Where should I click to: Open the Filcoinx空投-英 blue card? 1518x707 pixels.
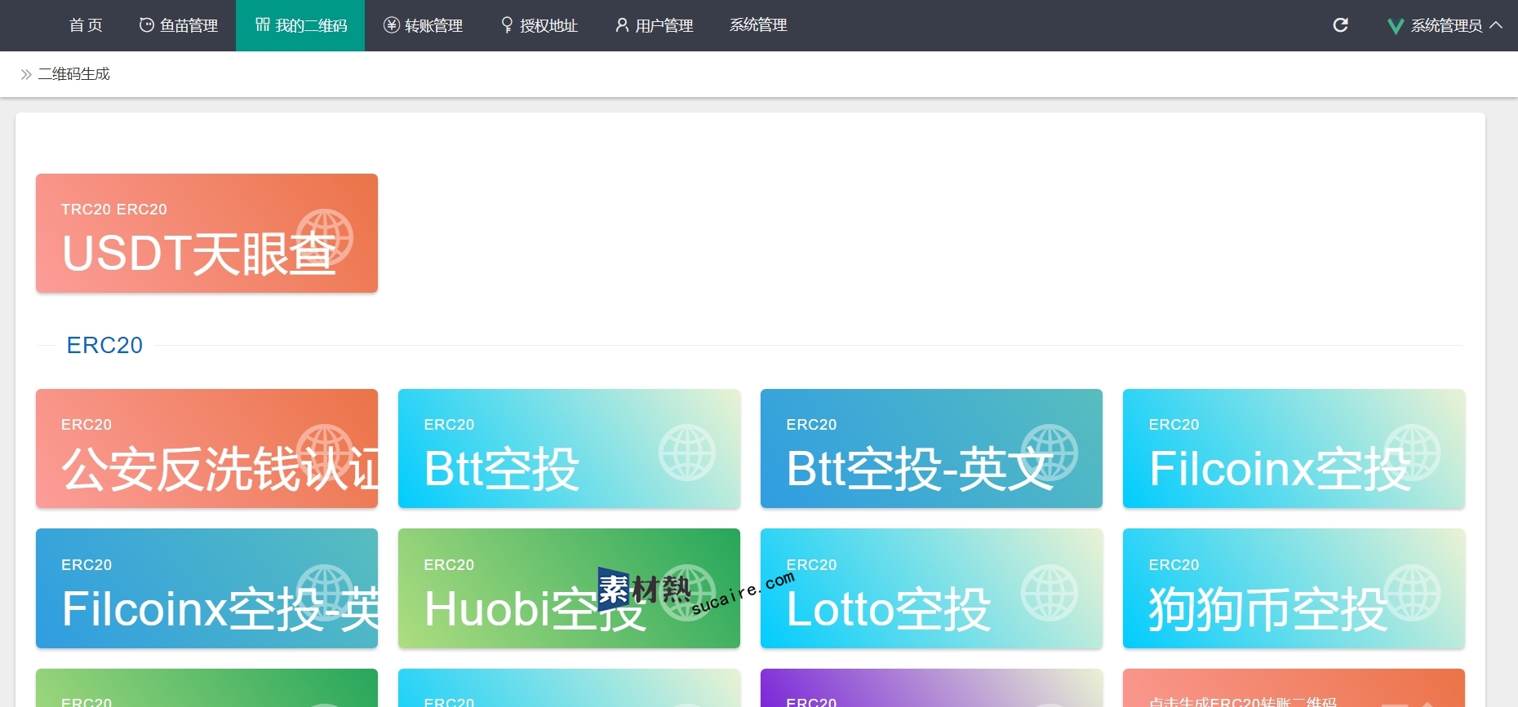206,589
